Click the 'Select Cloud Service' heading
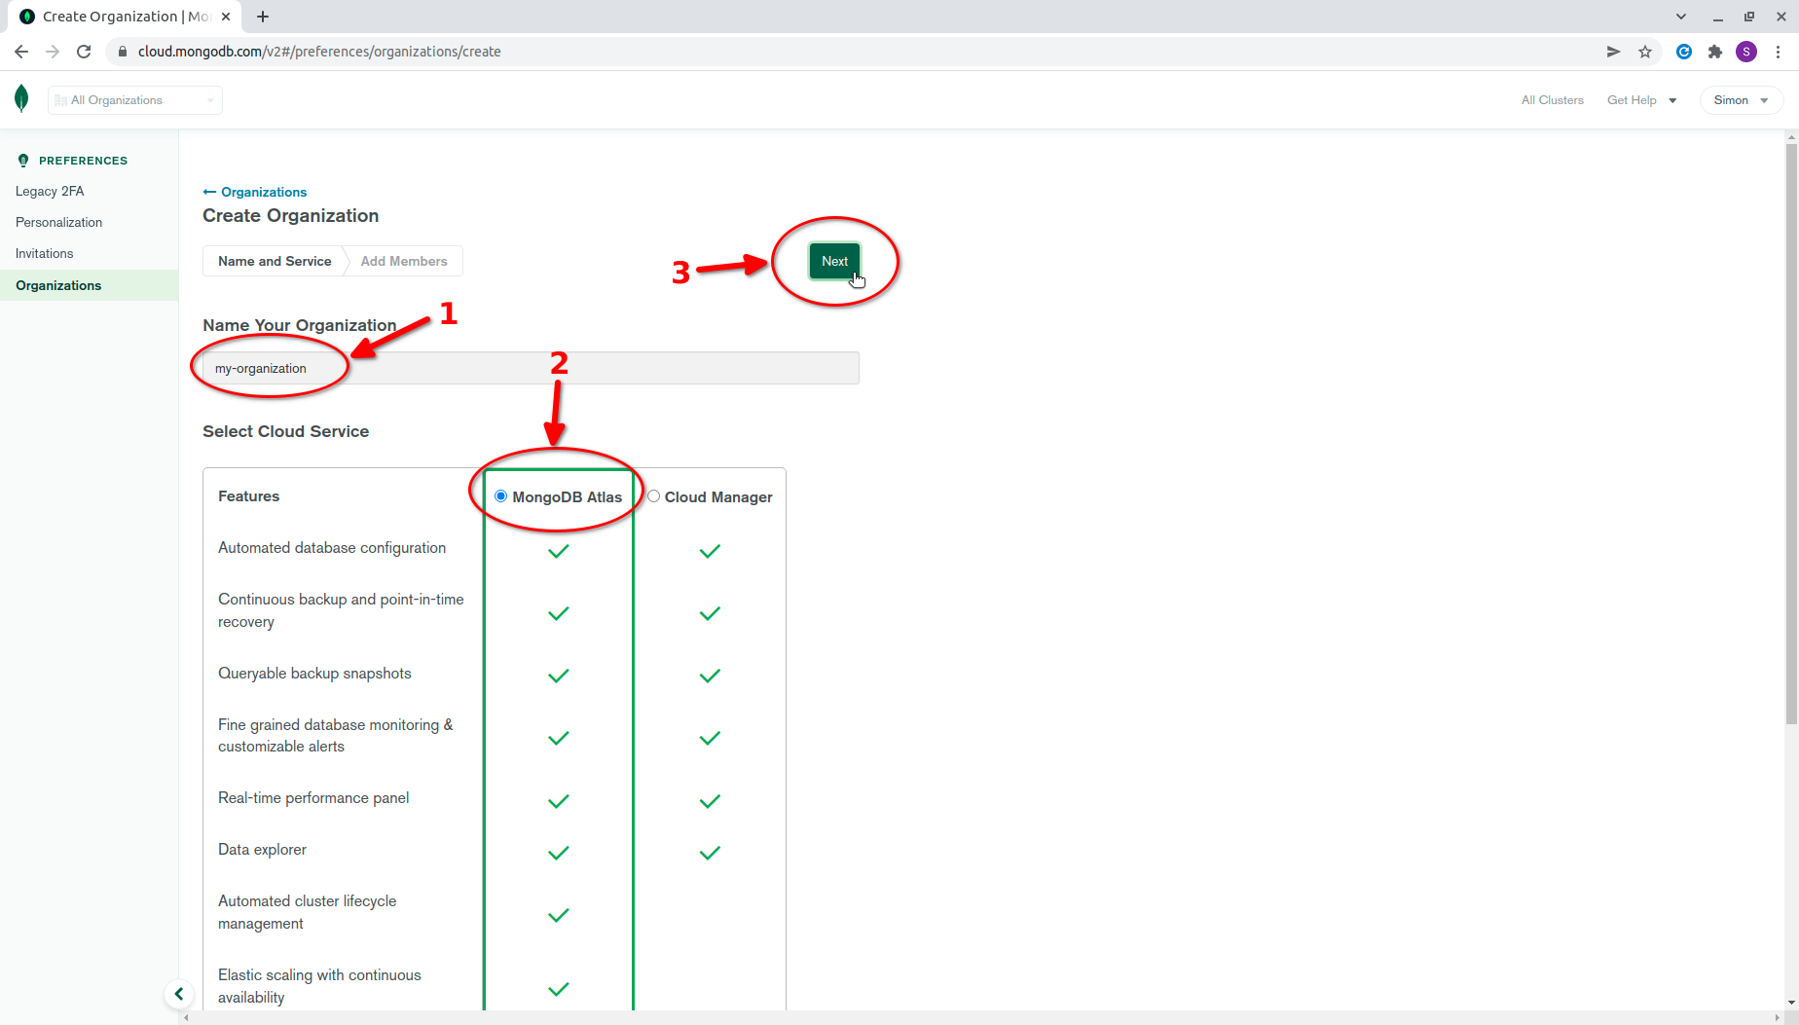This screenshot has width=1799, height=1025. coord(285,431)
